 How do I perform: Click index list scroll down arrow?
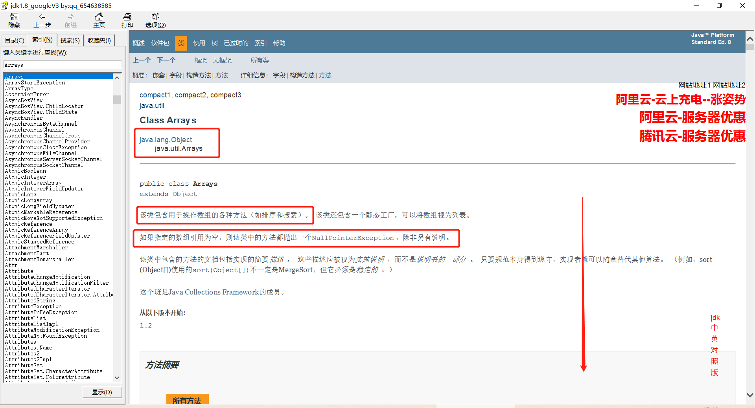[x=117, y=378]
